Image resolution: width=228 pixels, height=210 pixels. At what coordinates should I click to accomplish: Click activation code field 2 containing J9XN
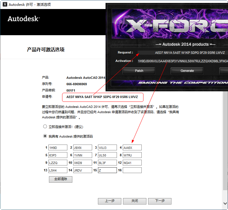pos(83,147)
